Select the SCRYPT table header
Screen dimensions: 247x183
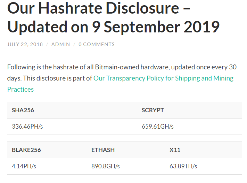[153, 110]
